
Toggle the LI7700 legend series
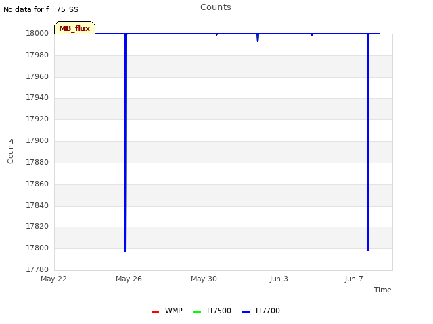click(x=260, y=310)
